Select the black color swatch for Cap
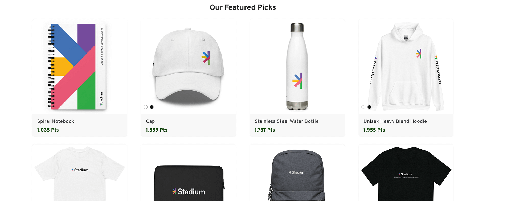Image resolution: width=511 pixels, height=201 pixels. (152, 107)
